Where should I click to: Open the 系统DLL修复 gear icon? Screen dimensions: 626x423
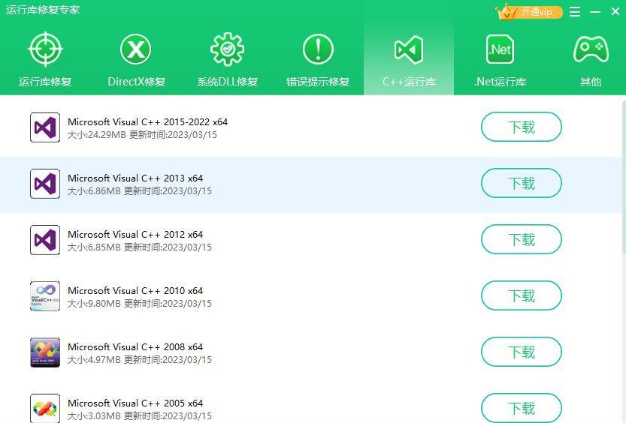tap(227, 49)
